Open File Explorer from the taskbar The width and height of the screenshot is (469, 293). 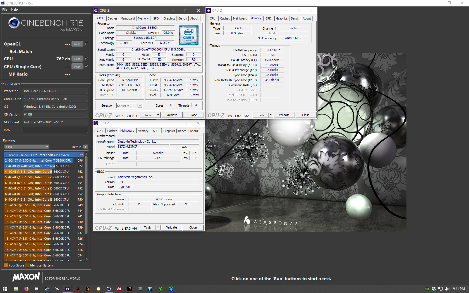16,289
